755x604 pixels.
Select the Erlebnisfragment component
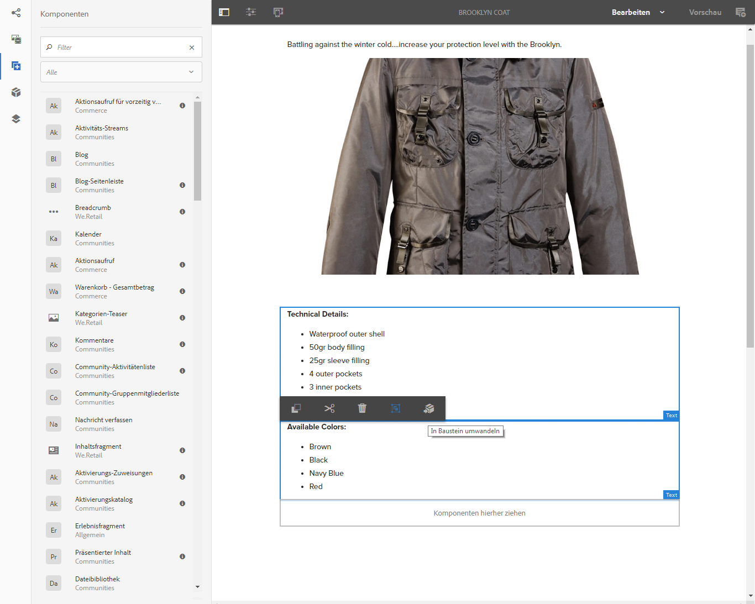[x=117, y=530]
